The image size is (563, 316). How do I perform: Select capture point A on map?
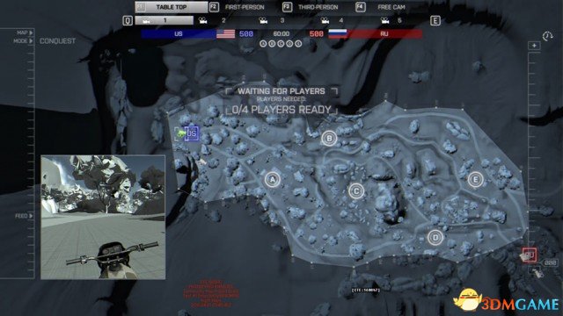click(273, 179)
